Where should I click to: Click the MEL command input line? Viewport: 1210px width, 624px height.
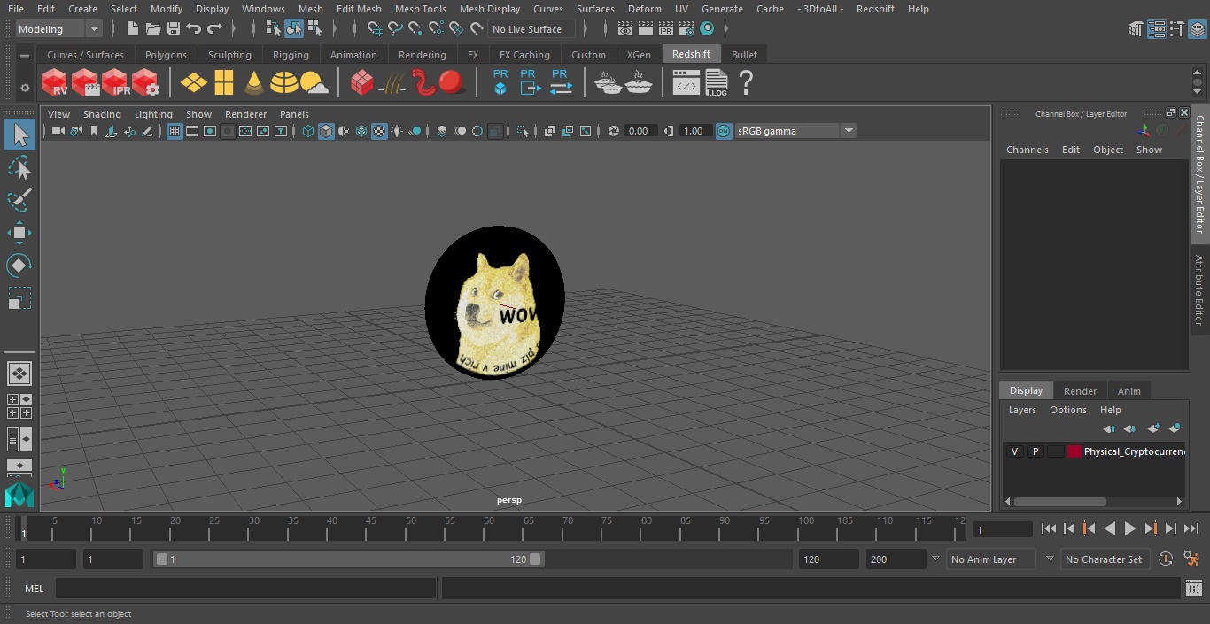point(245,589)
